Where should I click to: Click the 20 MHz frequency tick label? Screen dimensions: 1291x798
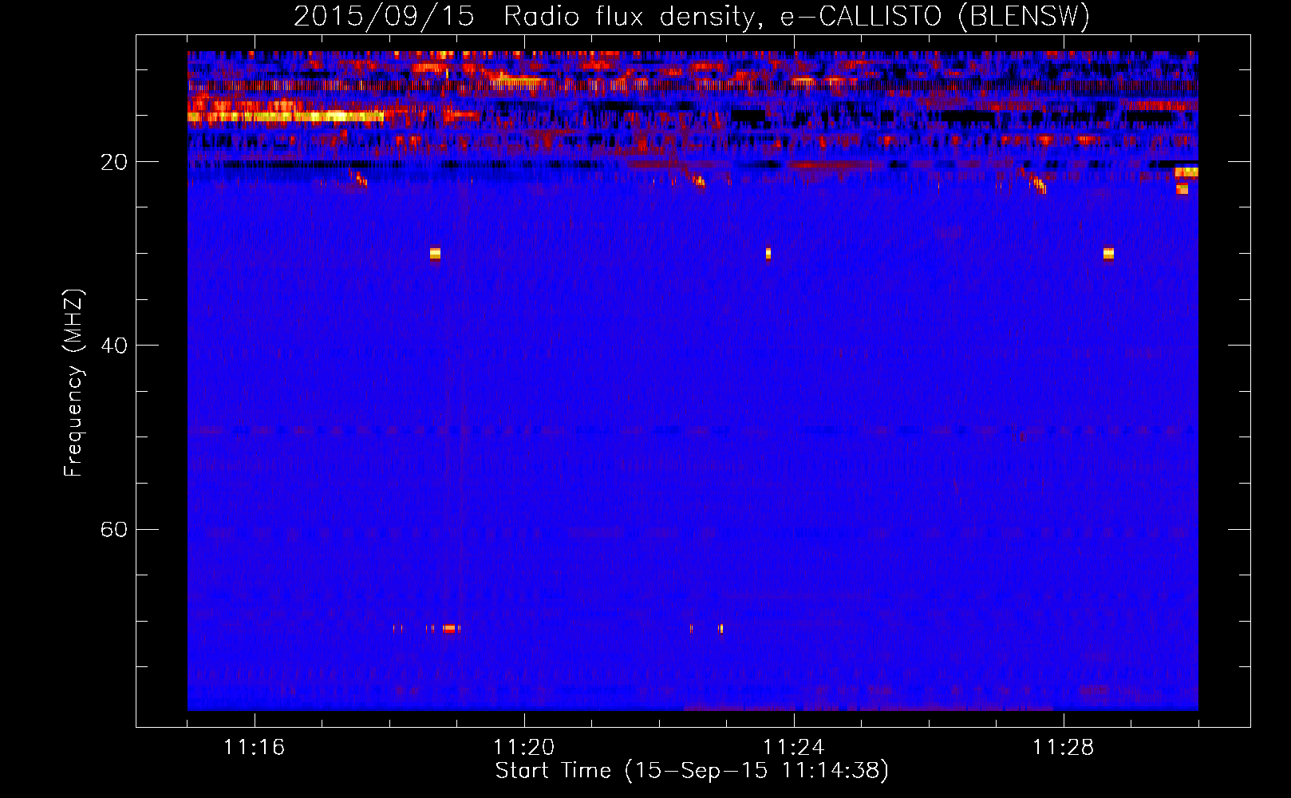pos(114,162)
